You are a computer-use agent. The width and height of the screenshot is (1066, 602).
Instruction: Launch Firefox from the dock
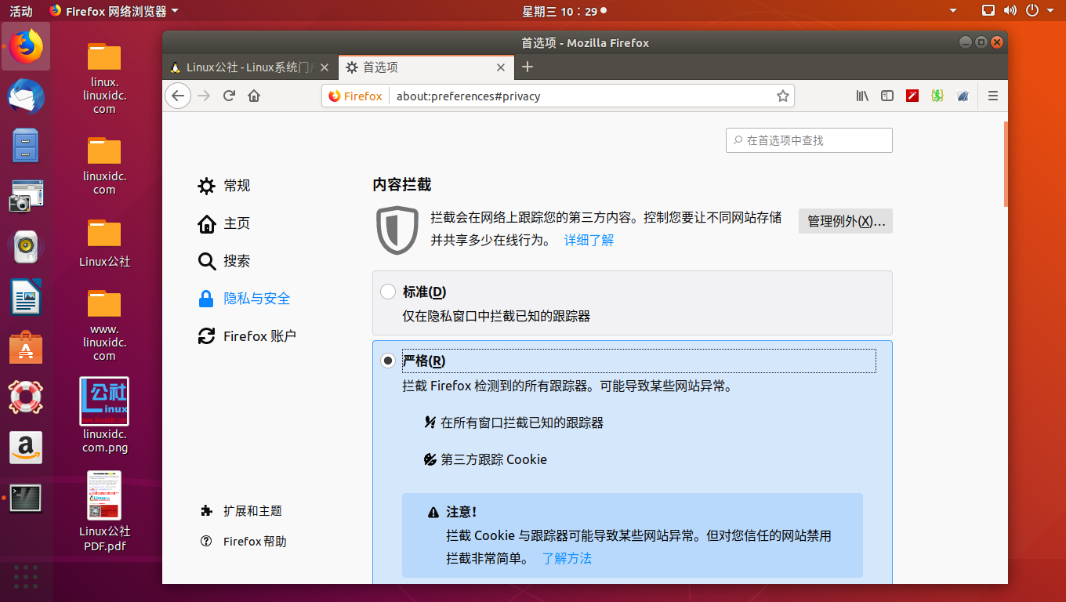[x=27, y=46]
